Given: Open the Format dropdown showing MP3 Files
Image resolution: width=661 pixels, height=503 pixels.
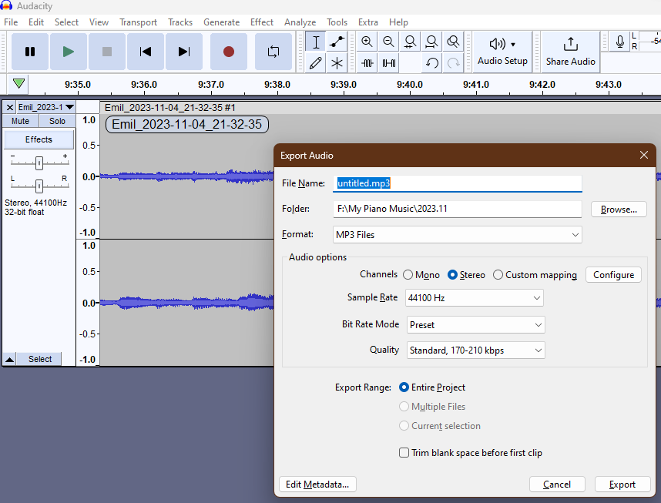Looking at the screenshot, I should [x=458, y=235].
